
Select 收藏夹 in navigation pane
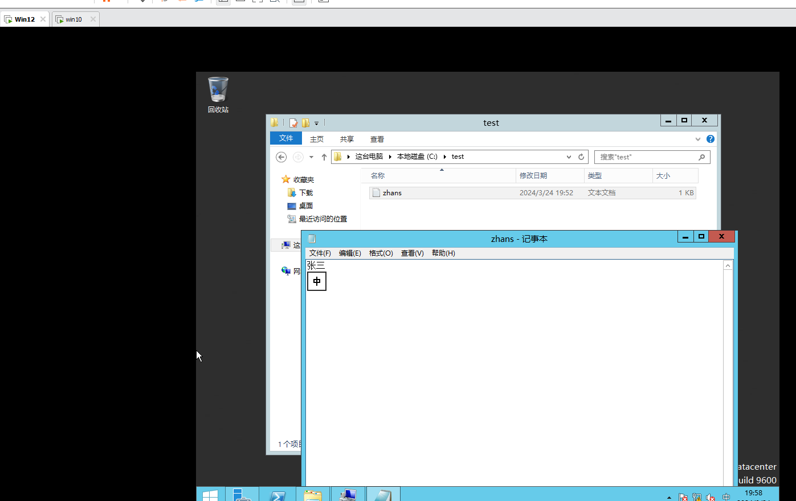(298, 179)
